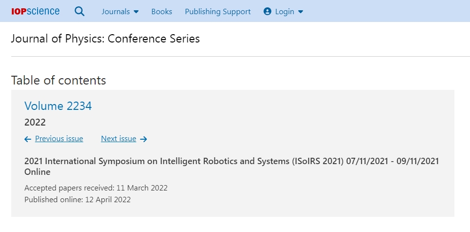
Task: Click the Published online date line
Action: point(78,199)
